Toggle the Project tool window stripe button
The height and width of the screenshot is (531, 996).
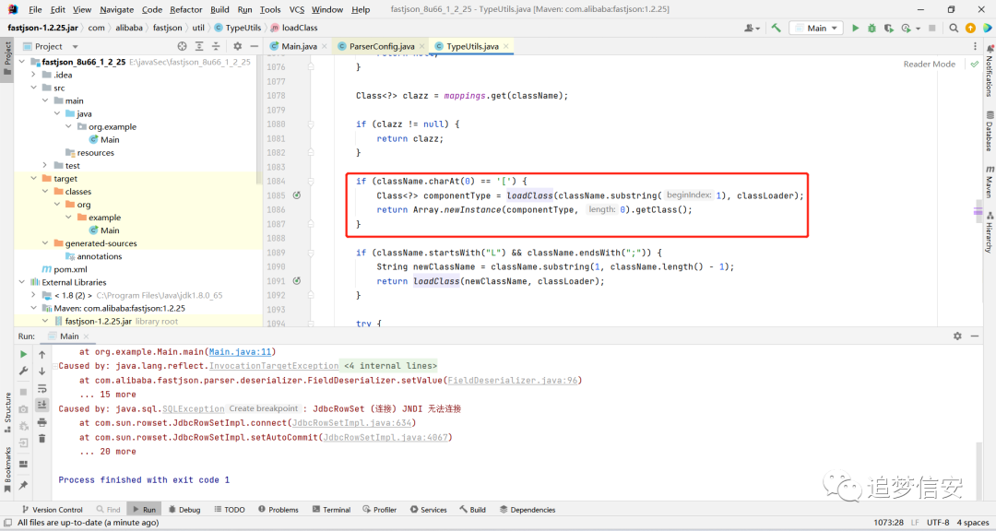7,58
